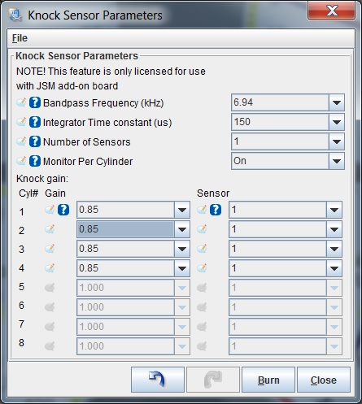Open the File menu
The width and height of the screenshot is (362, 404).
20,38
